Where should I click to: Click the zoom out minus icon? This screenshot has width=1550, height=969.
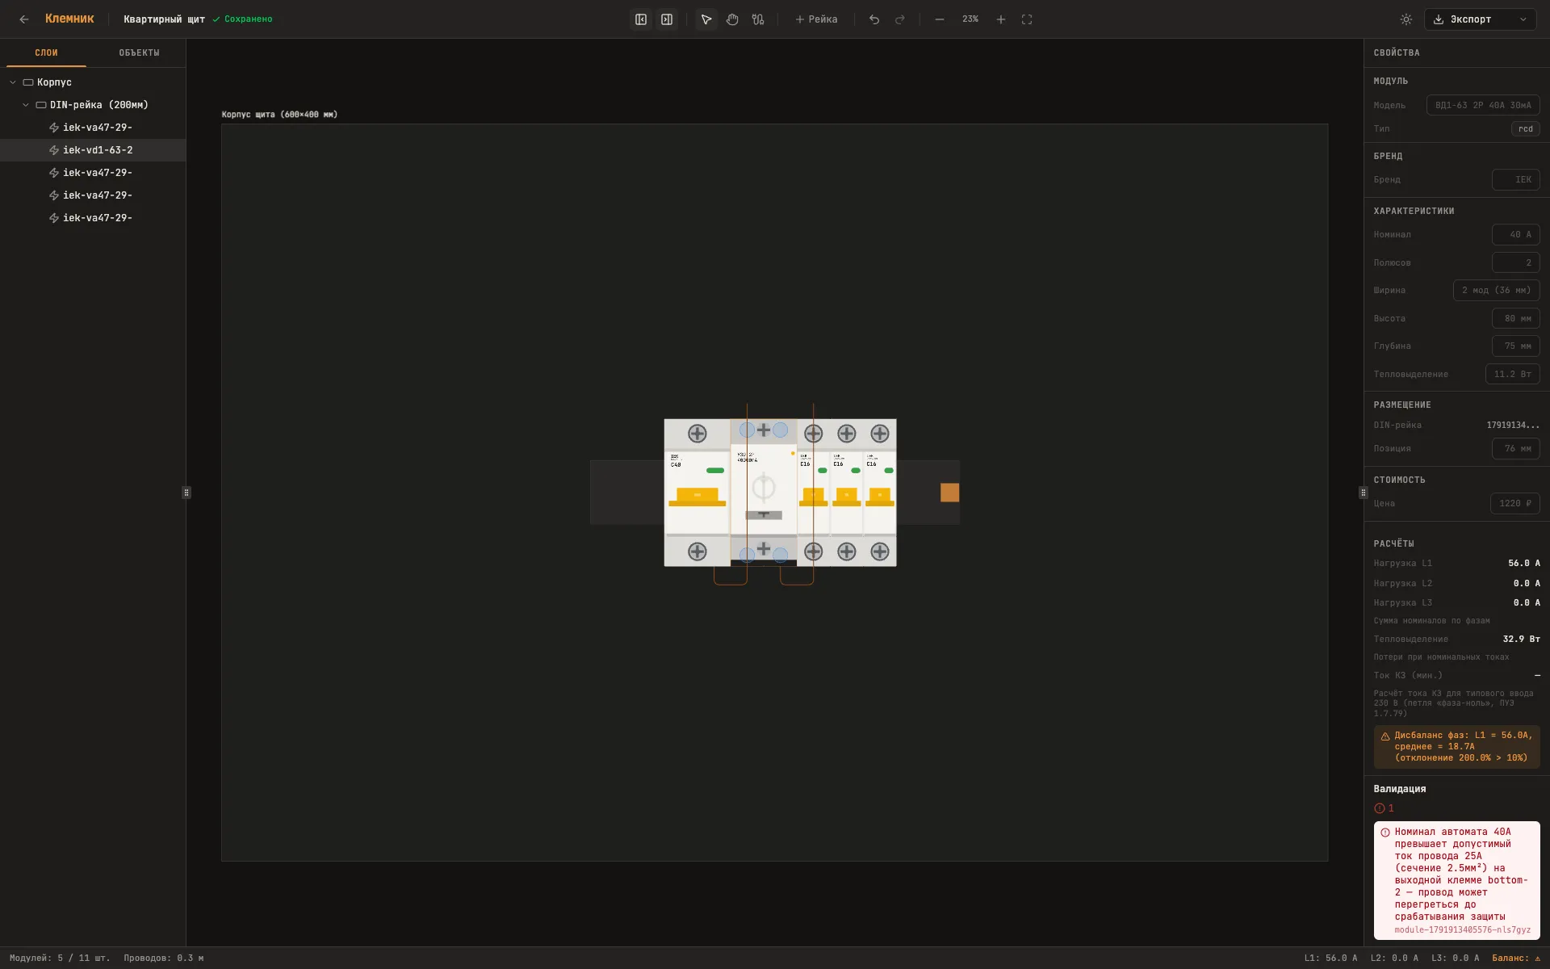[940, 19]
